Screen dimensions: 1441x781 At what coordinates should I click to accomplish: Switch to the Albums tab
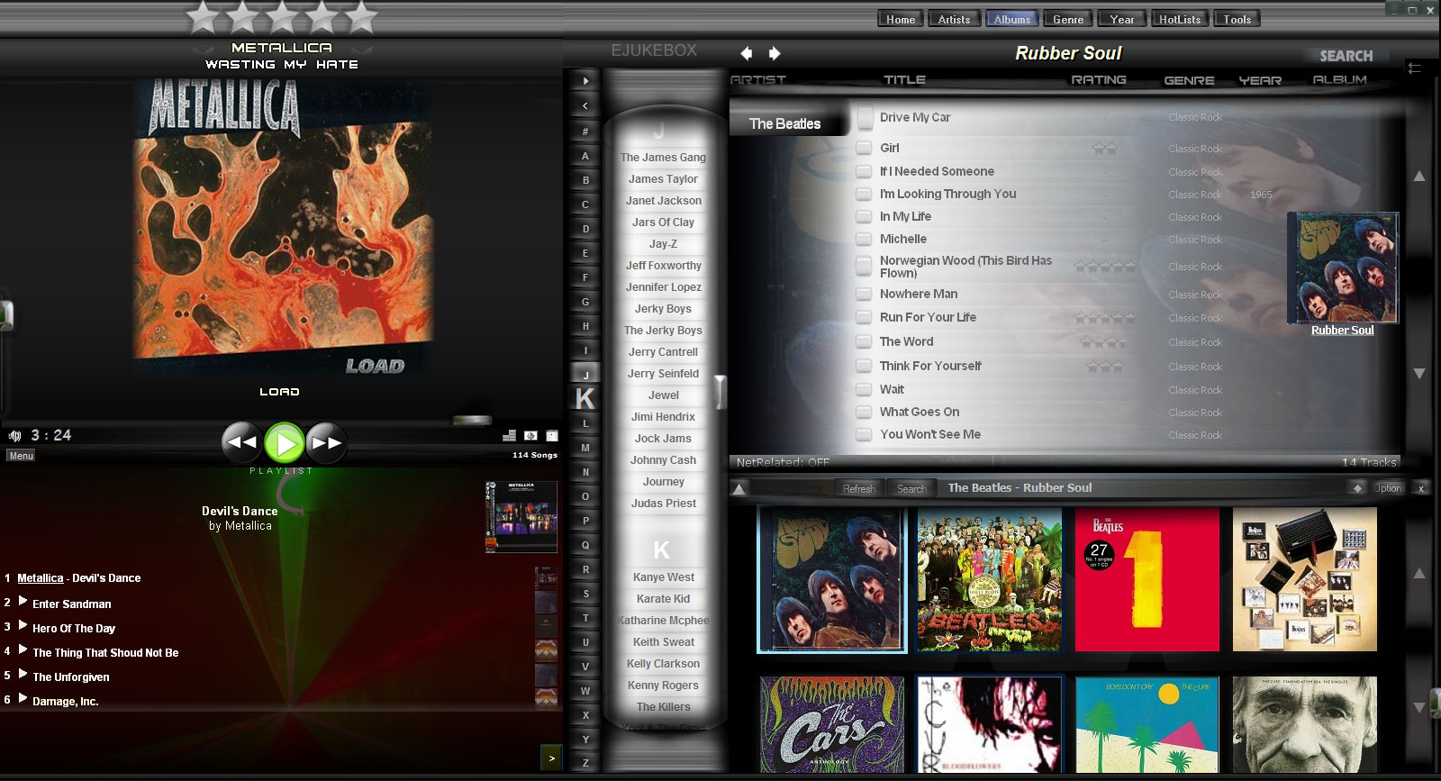pyautogui.click(x=1012, y=19)
